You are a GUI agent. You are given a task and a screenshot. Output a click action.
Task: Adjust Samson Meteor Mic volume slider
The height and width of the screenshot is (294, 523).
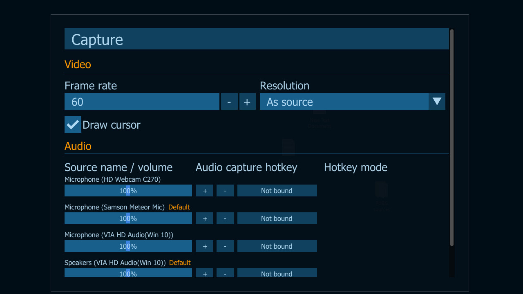[128, 218]
